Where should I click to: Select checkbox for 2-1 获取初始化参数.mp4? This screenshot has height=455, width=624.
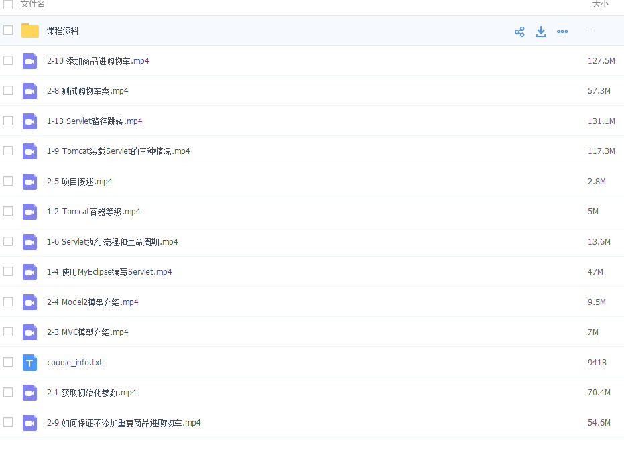coord(8,392)
